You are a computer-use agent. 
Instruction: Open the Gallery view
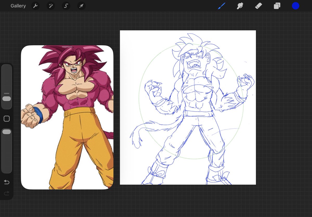click(18, 6)
